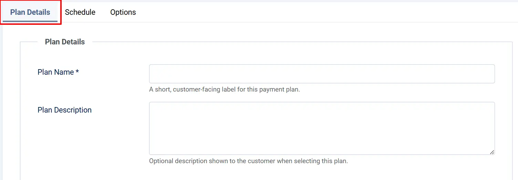
Task: Open the Options tab
Action: [123, 12]
